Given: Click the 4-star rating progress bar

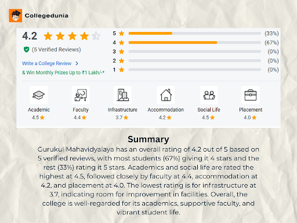Looking at the screenshot, I should point(195,42).
